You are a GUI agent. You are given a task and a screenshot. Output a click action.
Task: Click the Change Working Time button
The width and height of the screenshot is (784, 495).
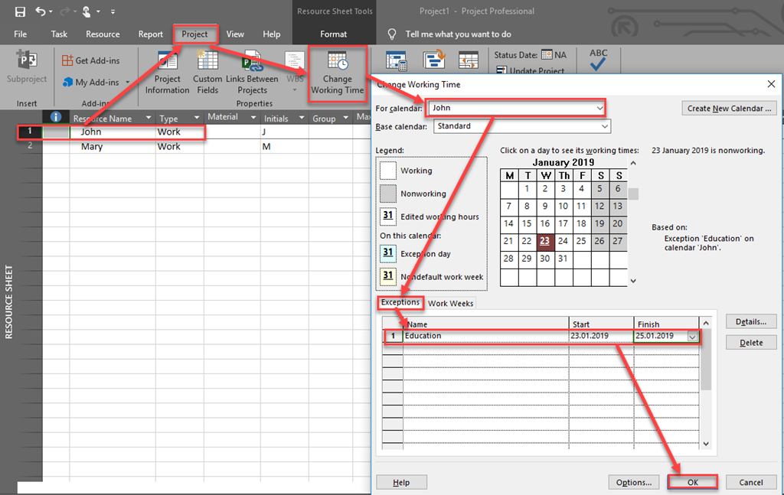tap(337, 73)
